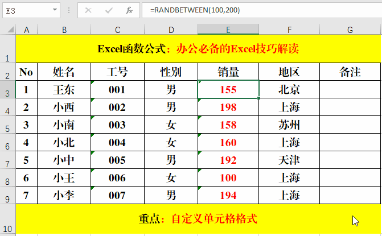Select the cell containing '小西'
Screen dimensions: 382x236
click(64, 107)
